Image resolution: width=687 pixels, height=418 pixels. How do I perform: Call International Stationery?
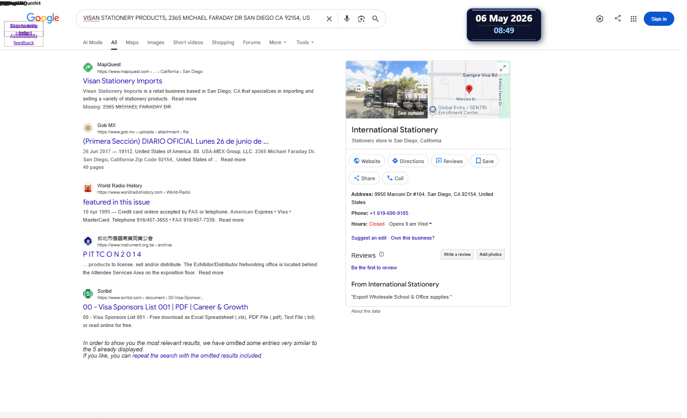tap(395, 178)
